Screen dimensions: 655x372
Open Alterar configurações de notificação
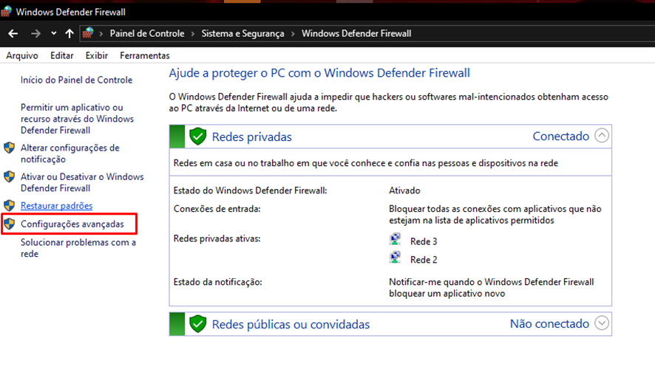(x=70, y=154)
